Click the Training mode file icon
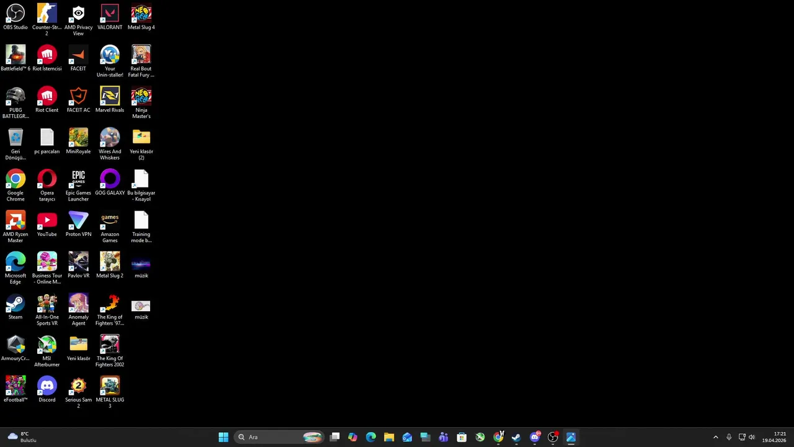This screenshot has height=447, width=794. click(x=141, y=227)
